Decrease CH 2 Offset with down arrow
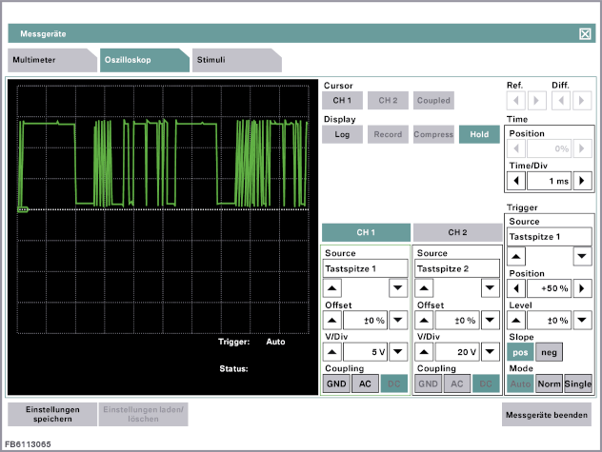The height and width of the screenshot is (452, 602). tap(491, 321)
